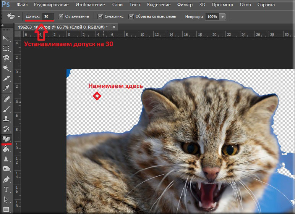This screenshot has height=214, width=295.
Task: Toggle the Смеж.пикс checkbox
Action: click(x=100, y=17)
